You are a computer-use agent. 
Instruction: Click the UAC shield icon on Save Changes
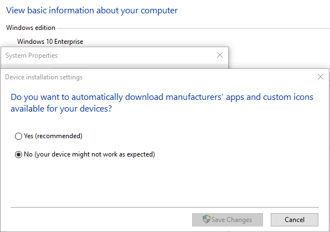coord(206,219)
